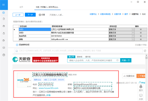Open the www.house365.com link
This screenshot has width=148, height=101.
(x=49, y=88)
